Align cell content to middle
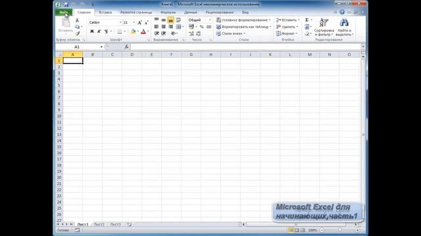 click(x=164, y=20)
